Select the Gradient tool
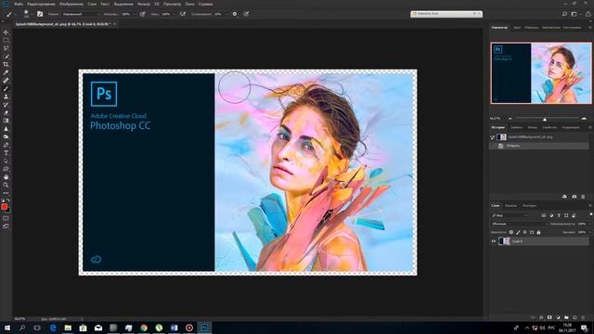Viewport: 594px width, 334px height. 6,121
